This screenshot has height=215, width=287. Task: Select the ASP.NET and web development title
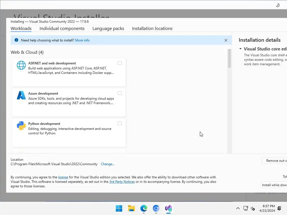52,63
